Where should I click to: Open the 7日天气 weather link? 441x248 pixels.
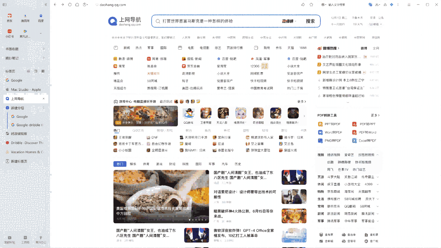point(358,24)
